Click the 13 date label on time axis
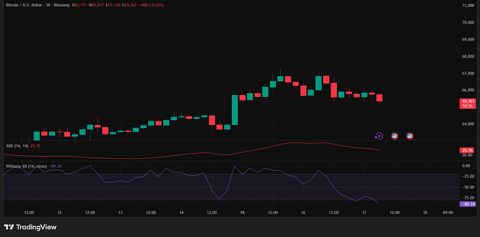The height and width of the screenshot is (237, 480). pyautogui.click(x=120, y=213)
